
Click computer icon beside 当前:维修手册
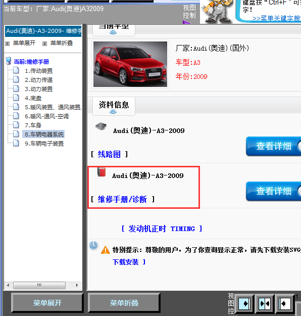click(9, 61)
